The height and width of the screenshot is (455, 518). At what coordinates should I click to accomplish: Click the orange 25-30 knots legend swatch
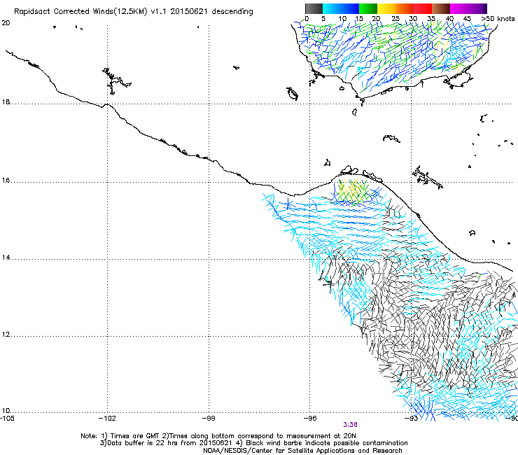[405, 8]
